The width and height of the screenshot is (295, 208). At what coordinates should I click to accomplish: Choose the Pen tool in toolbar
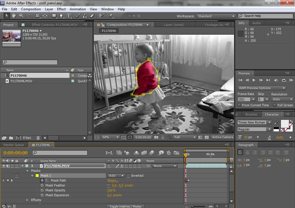[x=61, y=16]
